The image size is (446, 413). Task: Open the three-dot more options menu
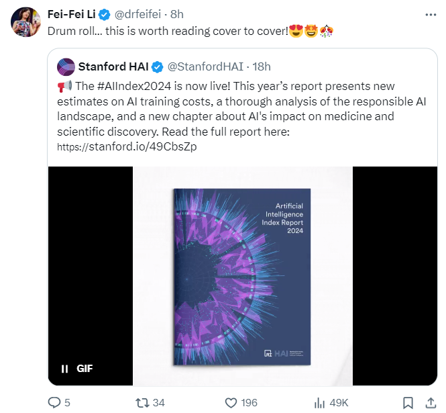tap(430, 15)
